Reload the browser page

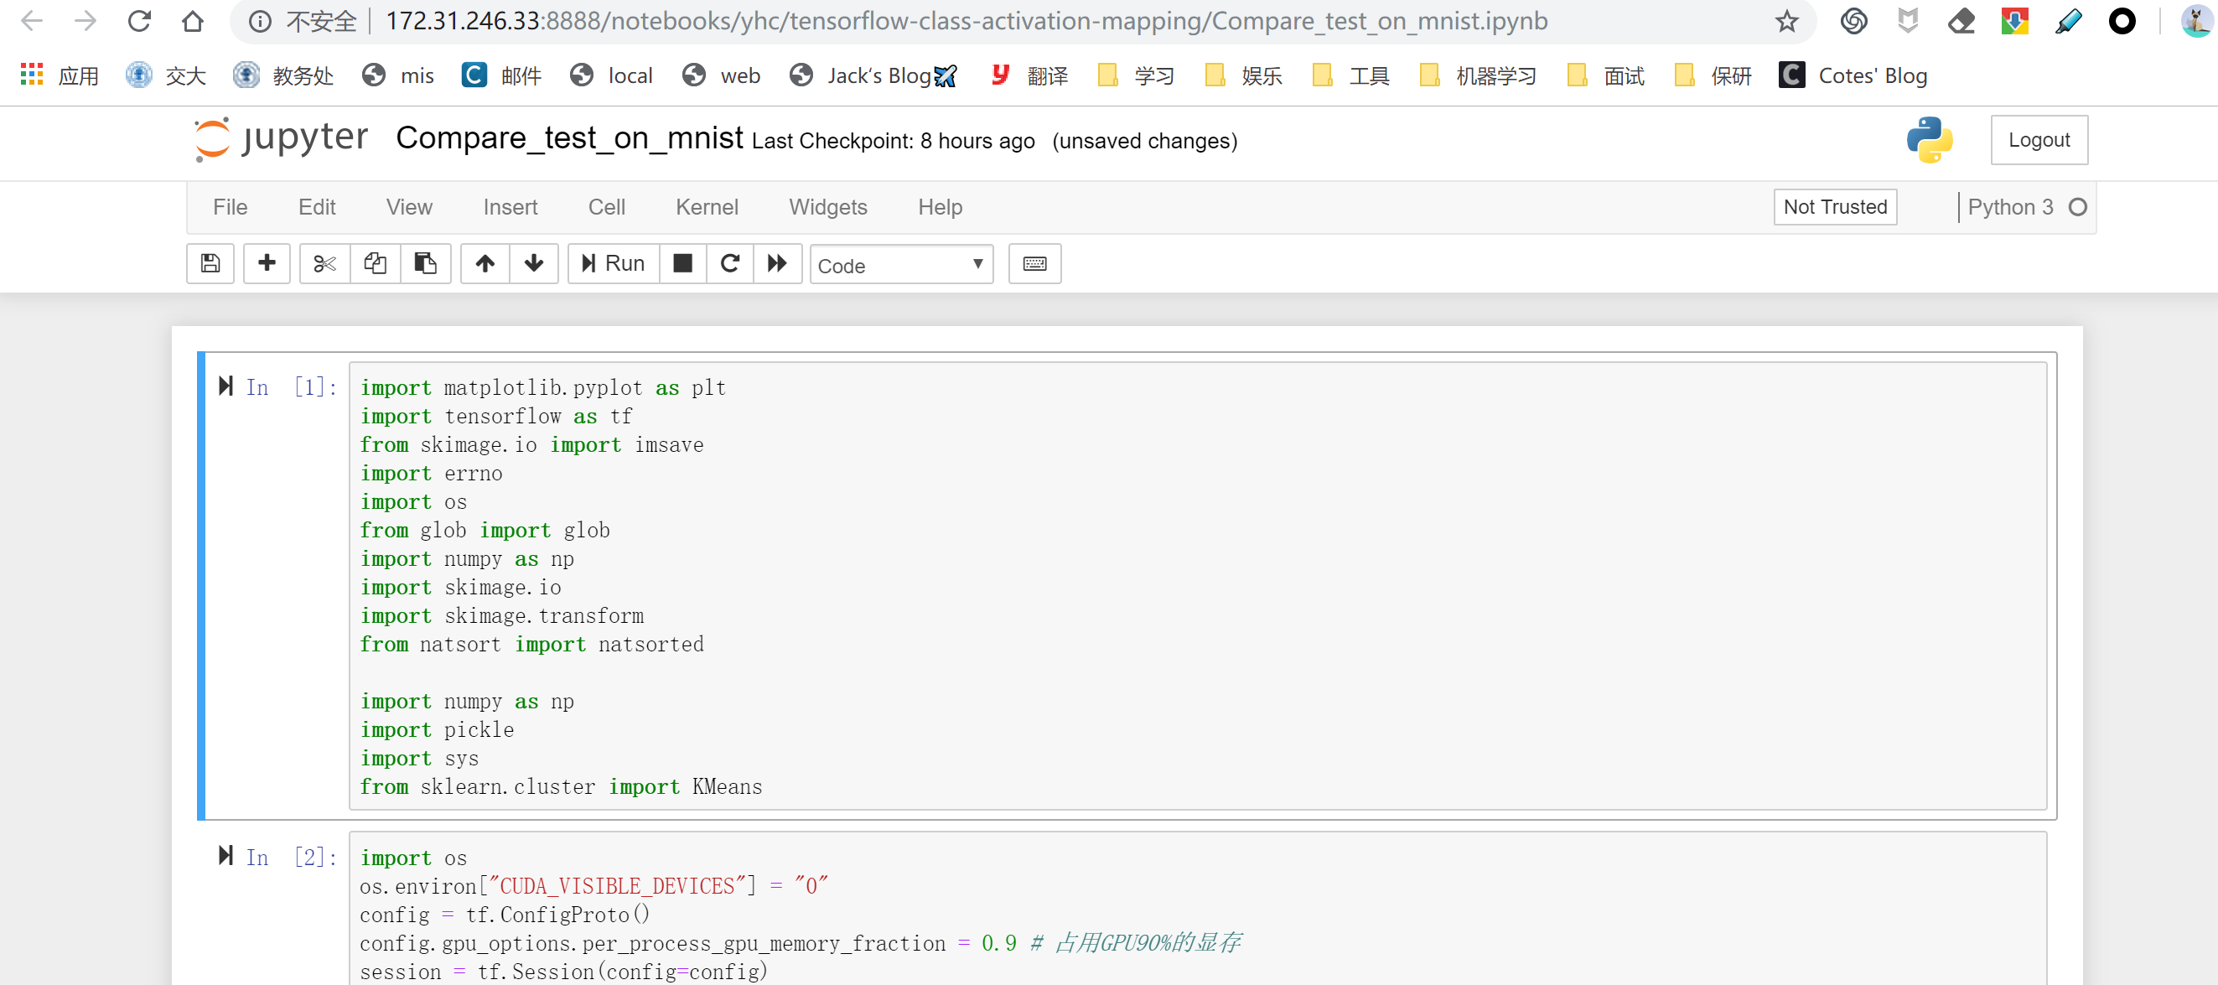pos(139,21)
